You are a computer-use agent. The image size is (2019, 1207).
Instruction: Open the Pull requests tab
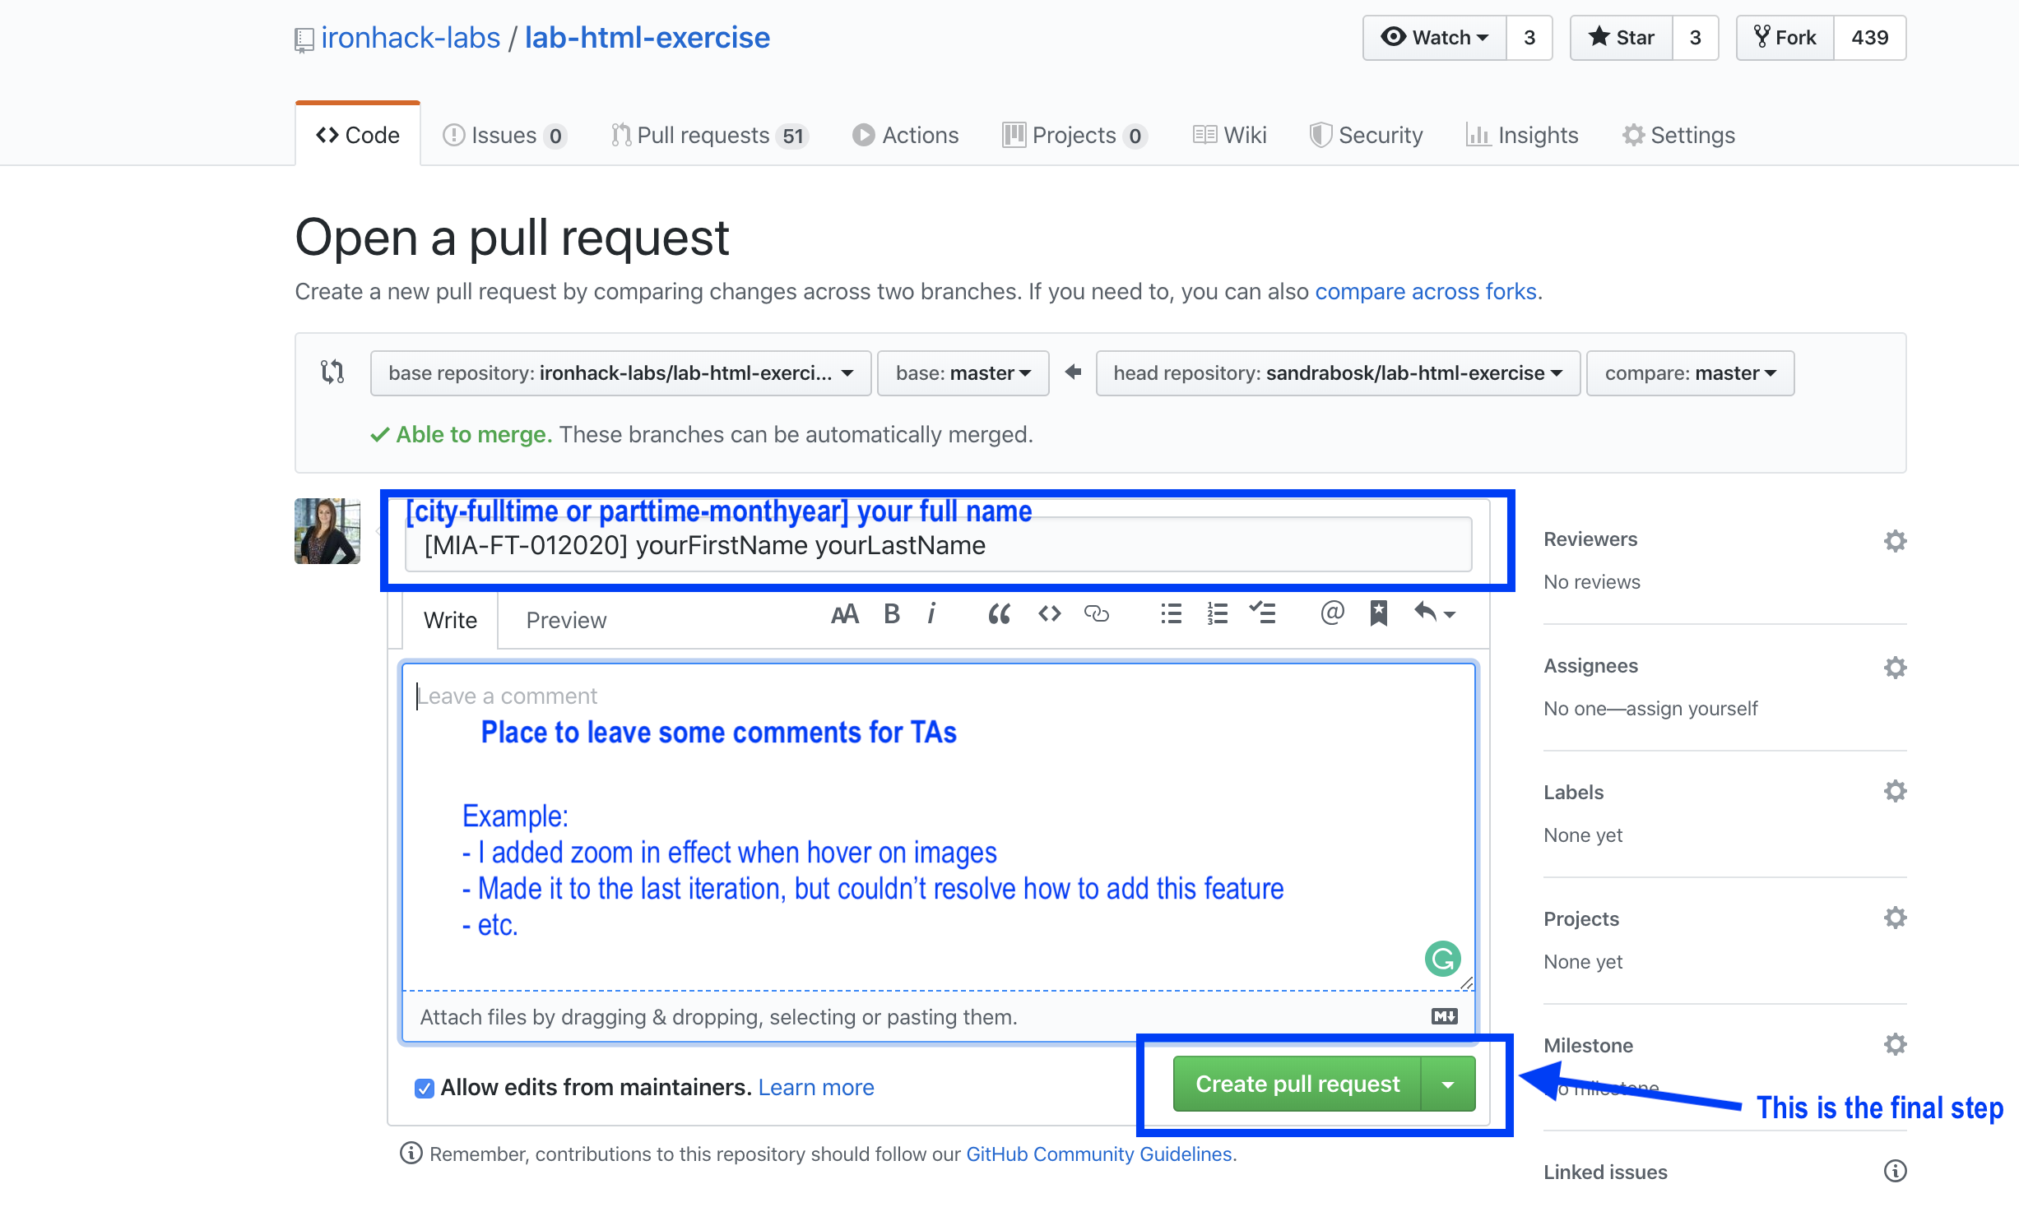(x=709, y=136)
